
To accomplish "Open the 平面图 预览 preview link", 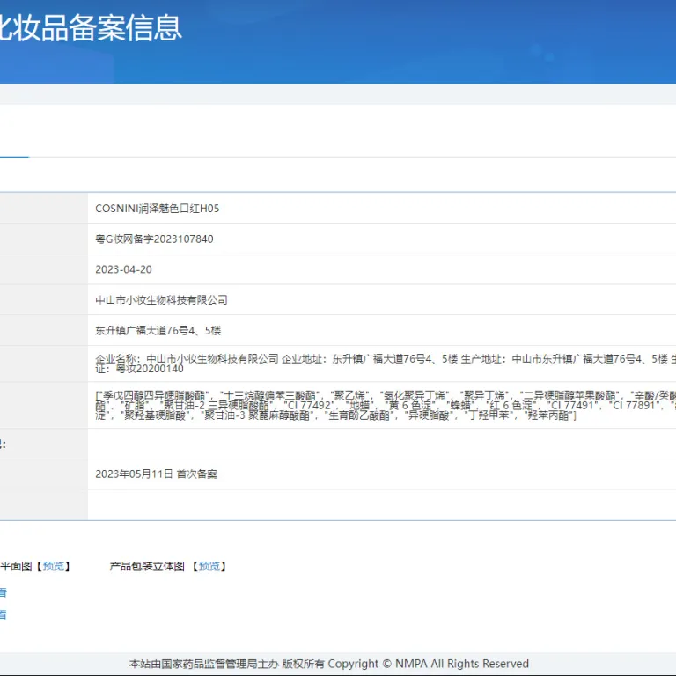I will click(x=54, y=566).
